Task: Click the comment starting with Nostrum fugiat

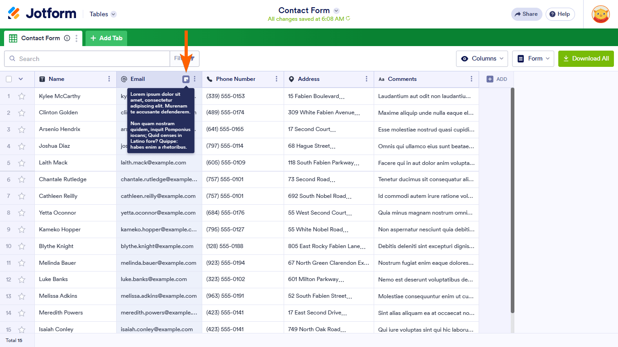Action: [426, 263]
